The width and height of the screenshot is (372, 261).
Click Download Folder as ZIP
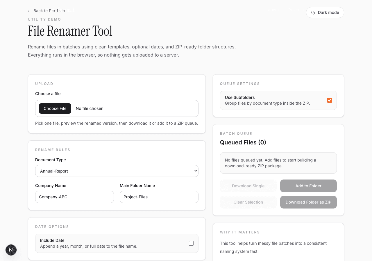308,202
